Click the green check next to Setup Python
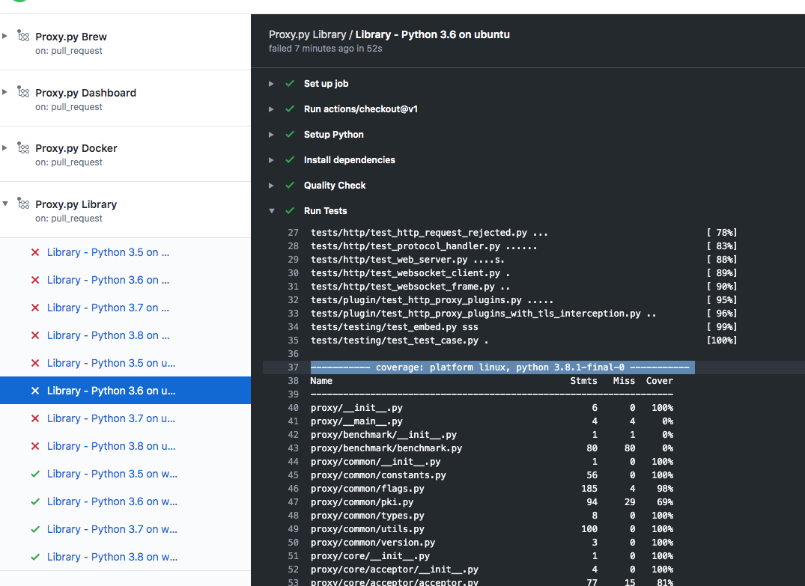The height and width of the screenshot is (586, 805). click(x=290, y=135)
